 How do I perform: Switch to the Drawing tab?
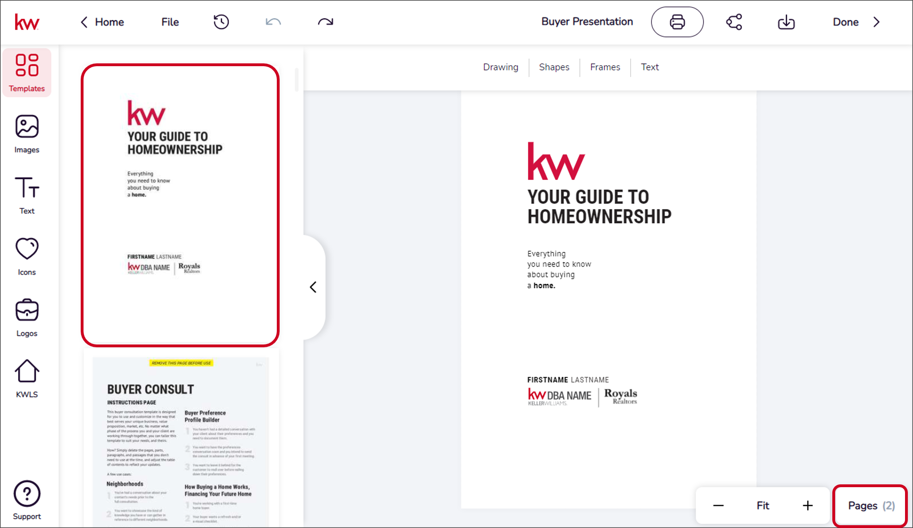(500, 67)
